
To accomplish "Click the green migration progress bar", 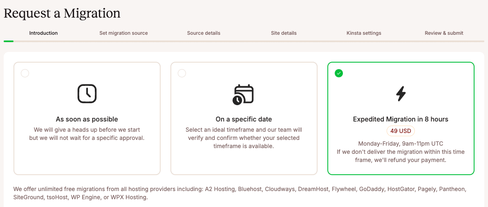I will click(x=9, y=41).
